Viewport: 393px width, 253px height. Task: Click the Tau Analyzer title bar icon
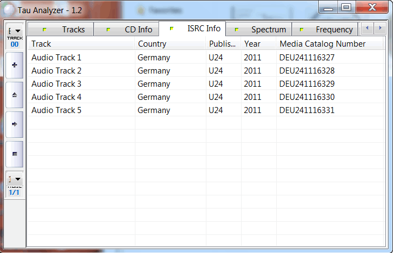pyautogui.click(x=9, y=10)
